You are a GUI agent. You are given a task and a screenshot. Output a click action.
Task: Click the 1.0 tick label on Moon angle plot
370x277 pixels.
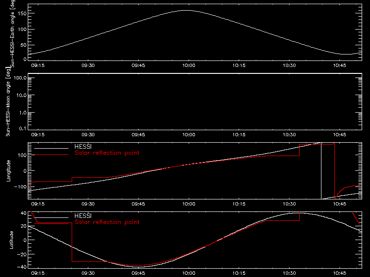(23, 113)
